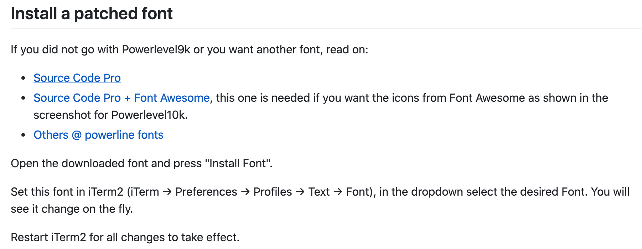Click the word Powerlevel10k in second bullet
The height and width of the screenshot is (249, 642).
coord(148,115)
